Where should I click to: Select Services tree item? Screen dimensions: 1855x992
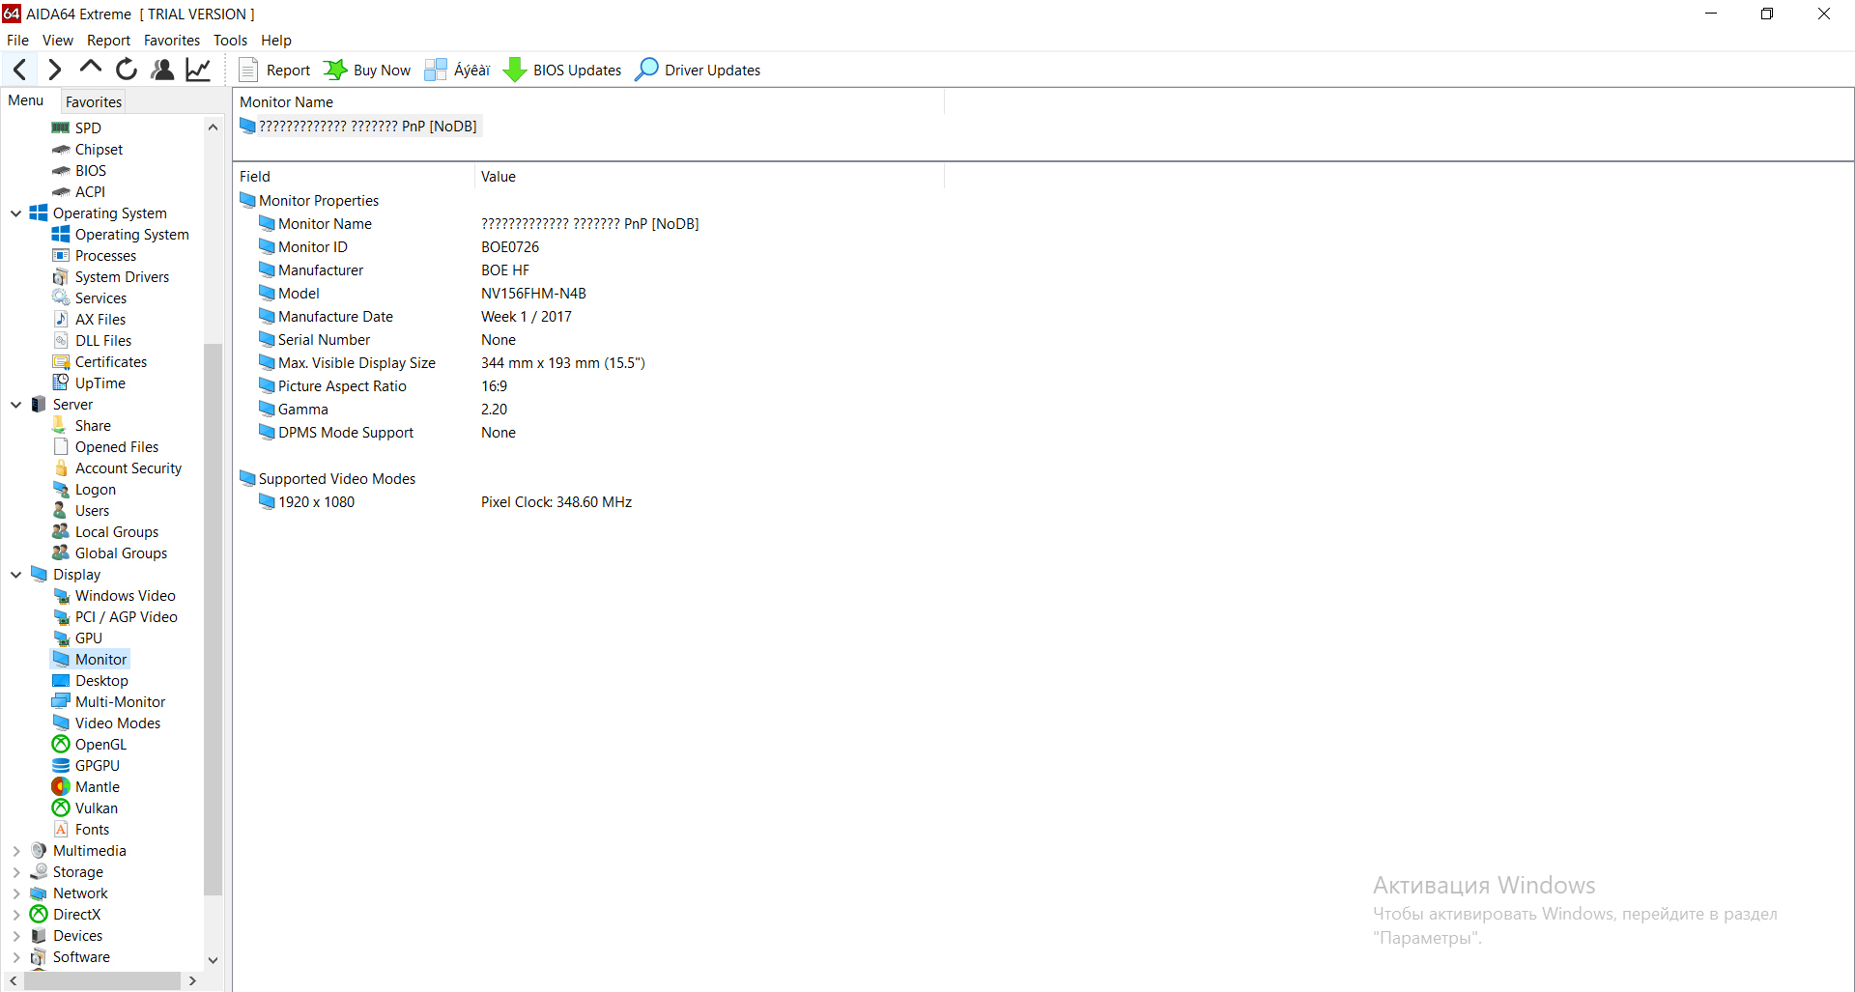point(89,298)
